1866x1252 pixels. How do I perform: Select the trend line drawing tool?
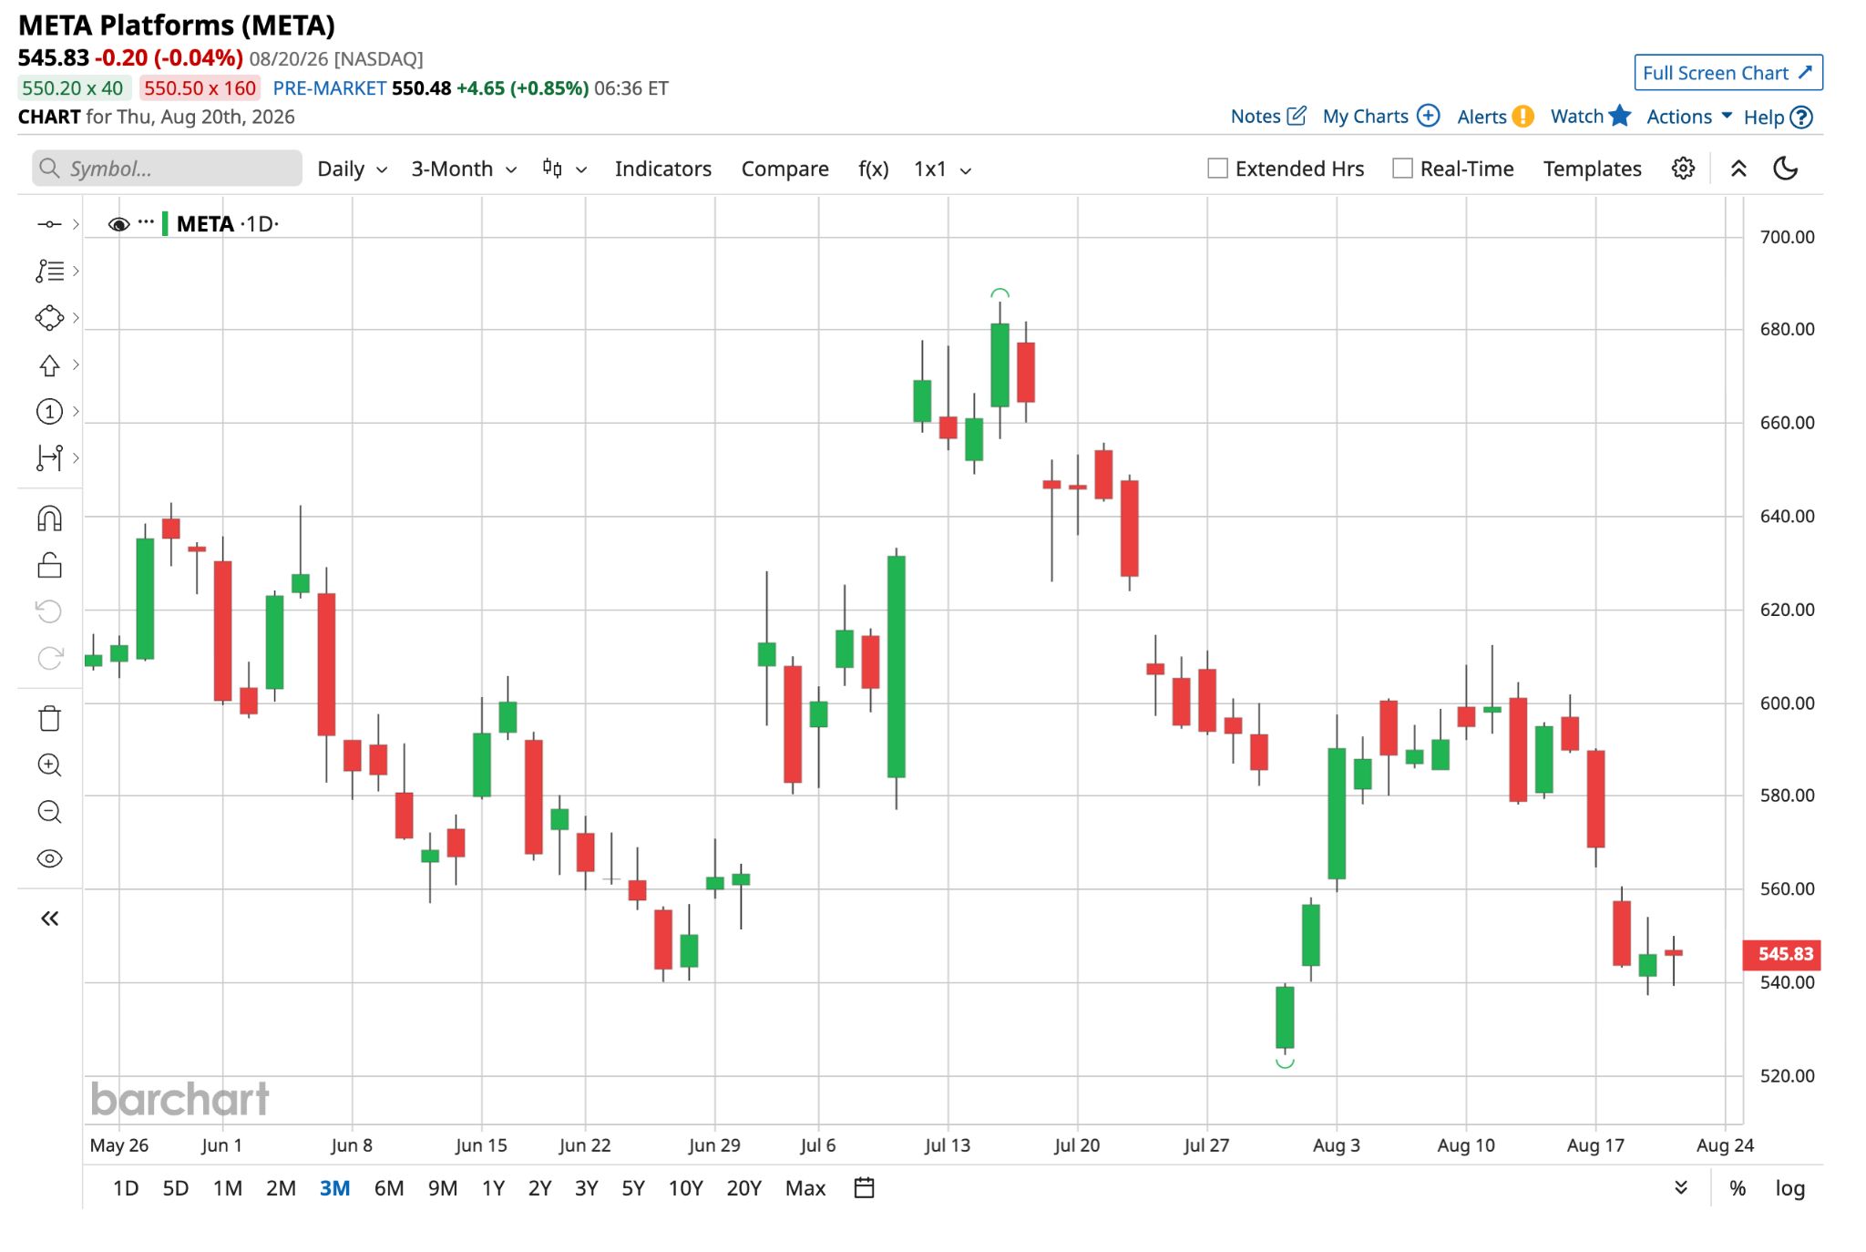[49, 224]
